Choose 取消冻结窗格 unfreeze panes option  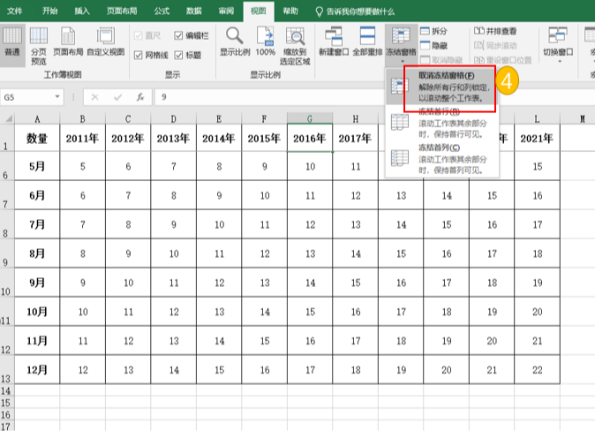click(x=442, y=87)
